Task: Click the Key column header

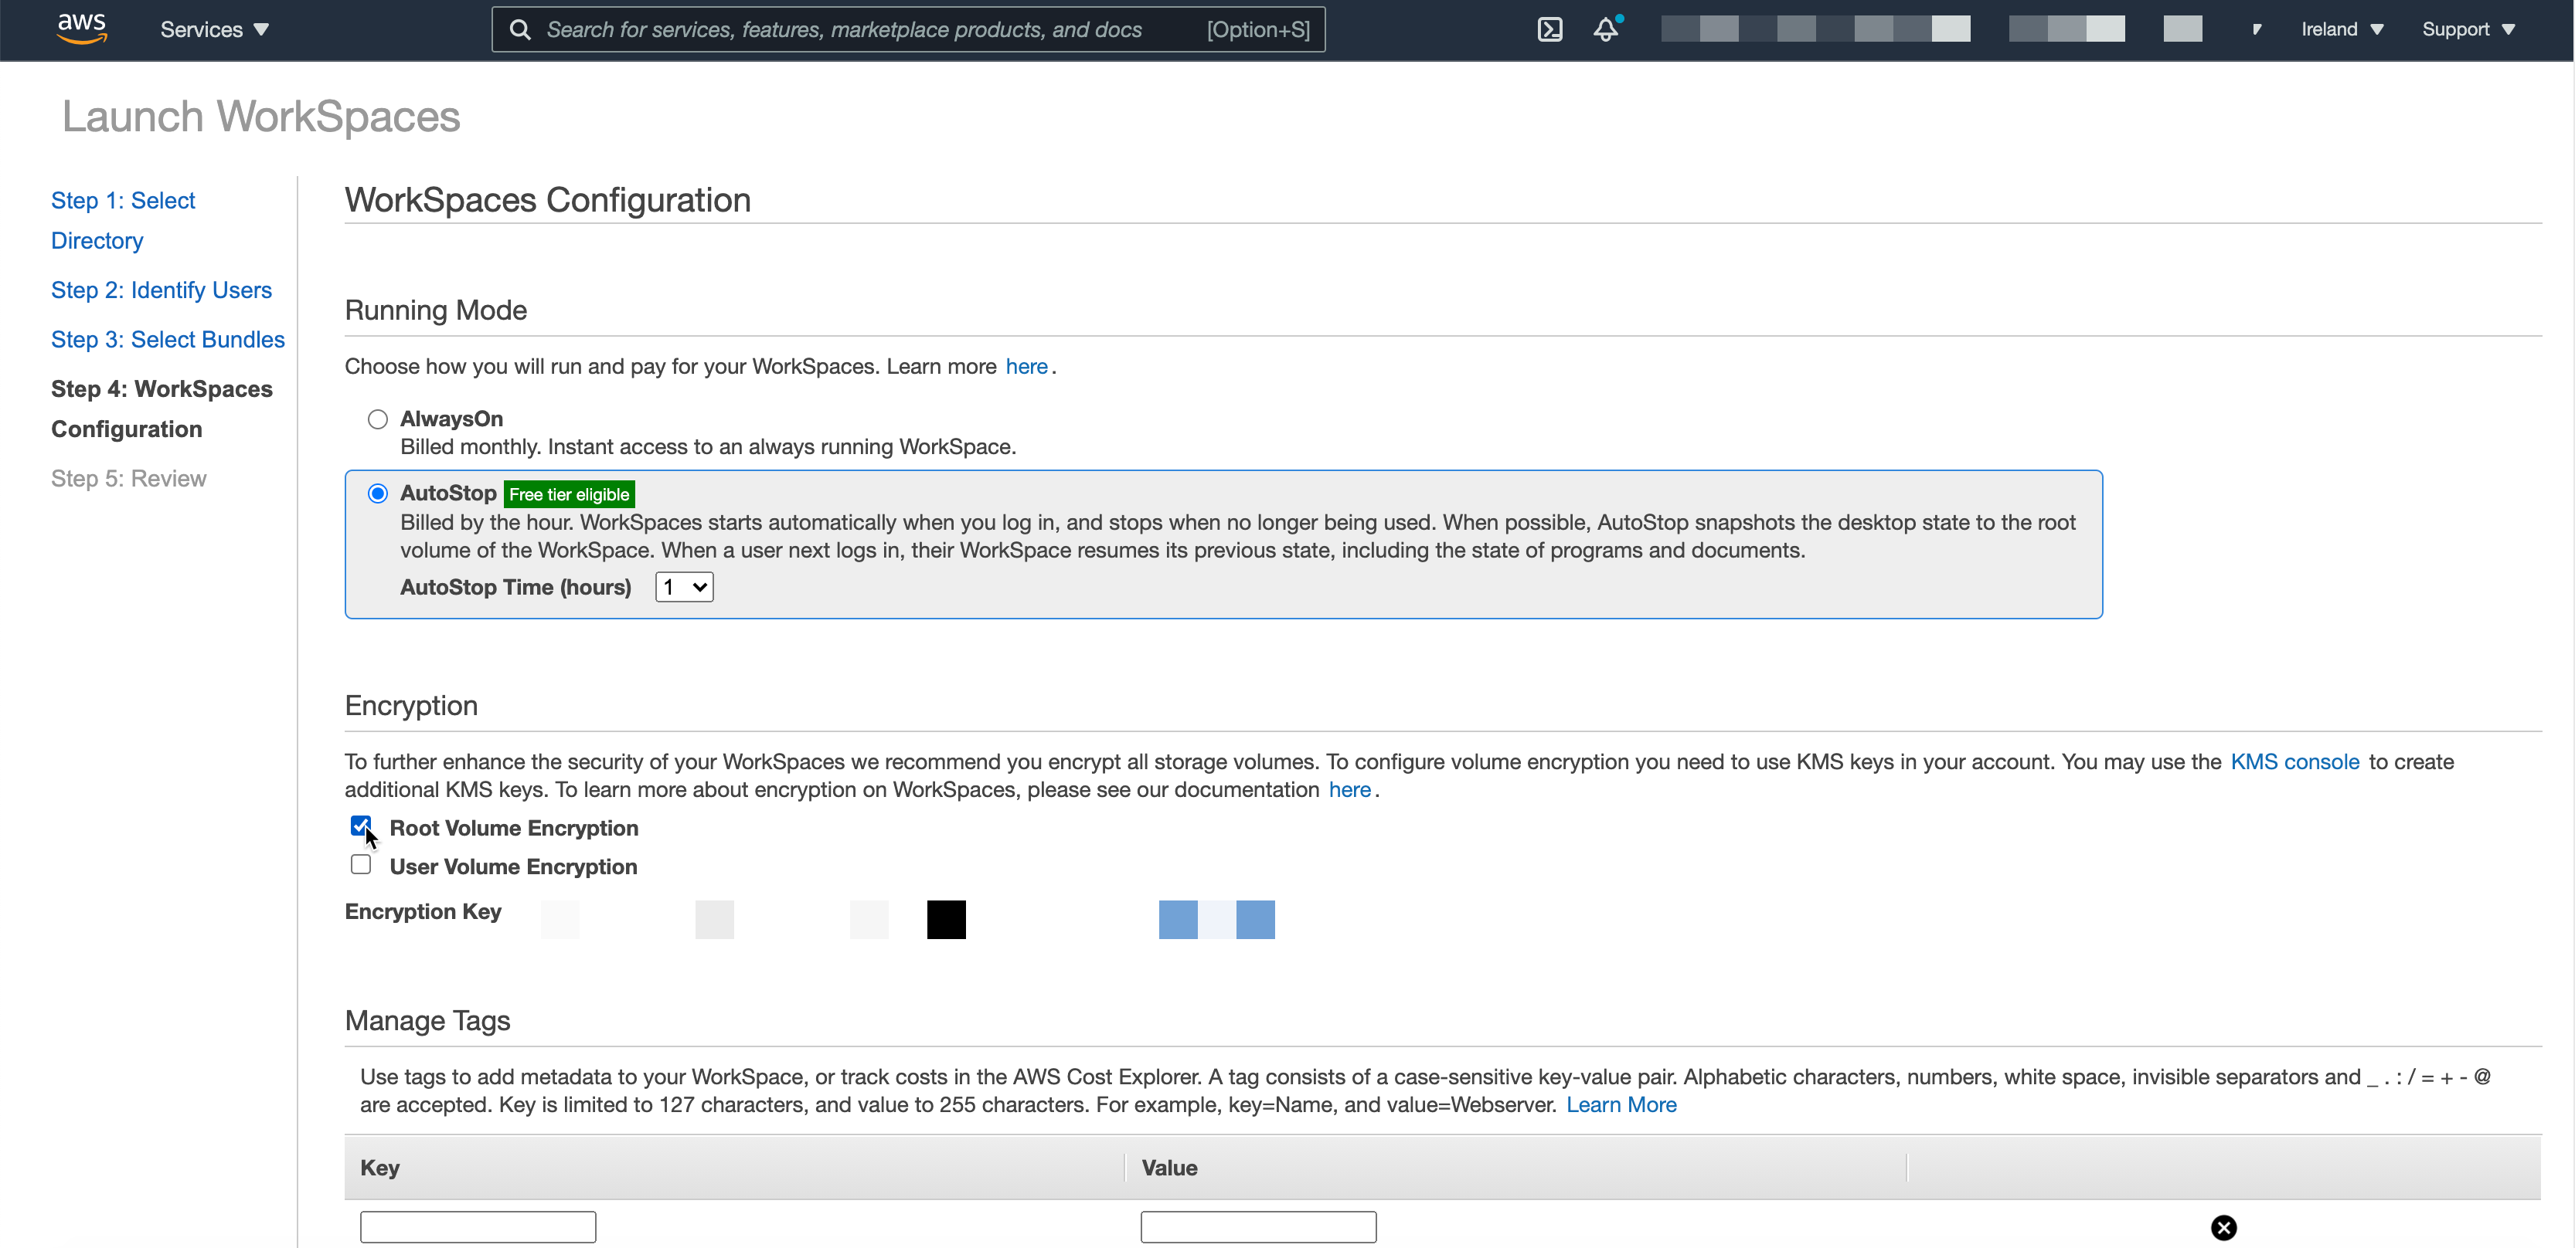Action: coord(380,1166)
